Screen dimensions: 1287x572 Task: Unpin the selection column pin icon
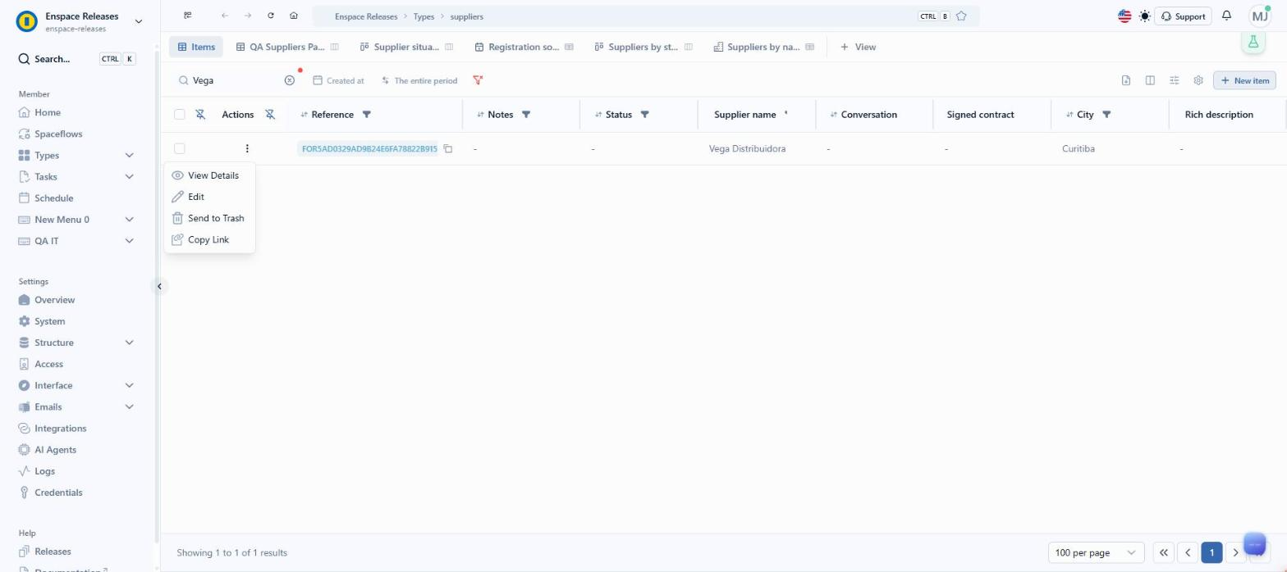pyautogui.click(x=200, y=115)
